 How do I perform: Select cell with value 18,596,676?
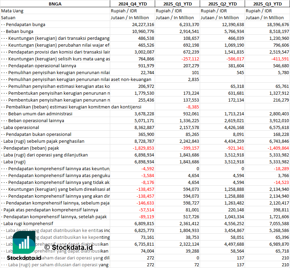point(278,24)
